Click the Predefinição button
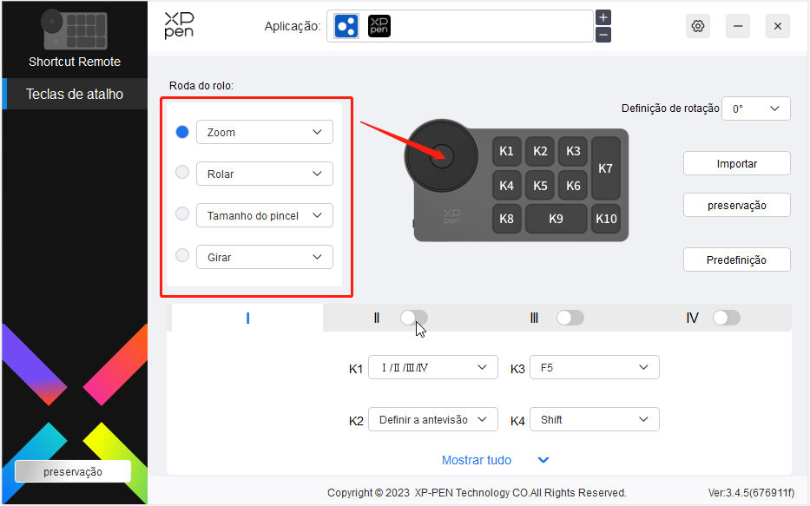Image resolution: width=810 pixels, height=506 pixels. (x=736, y=260)
